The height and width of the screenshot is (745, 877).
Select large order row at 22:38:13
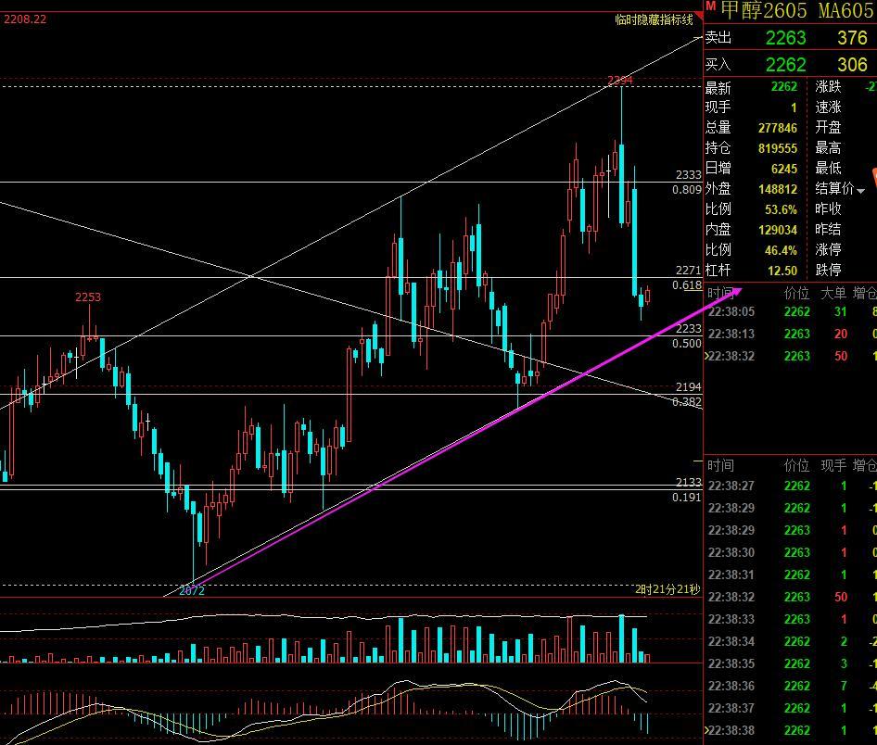[x=790, y=335]
